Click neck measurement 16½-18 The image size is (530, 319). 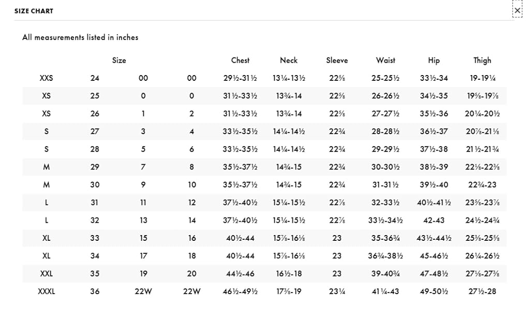pyautogui.click(x=289, y=273)
